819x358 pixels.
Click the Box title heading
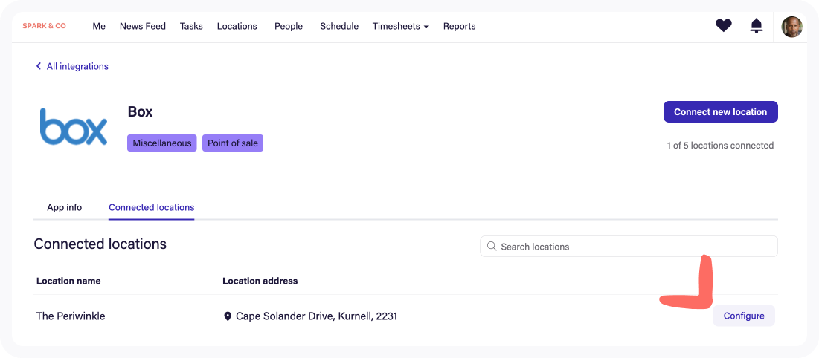(140, 111)
